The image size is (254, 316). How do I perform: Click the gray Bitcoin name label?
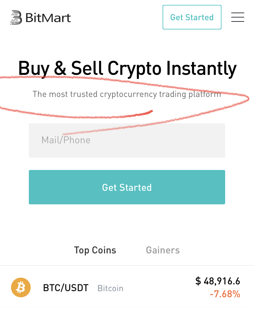click(x=110, y=288)
